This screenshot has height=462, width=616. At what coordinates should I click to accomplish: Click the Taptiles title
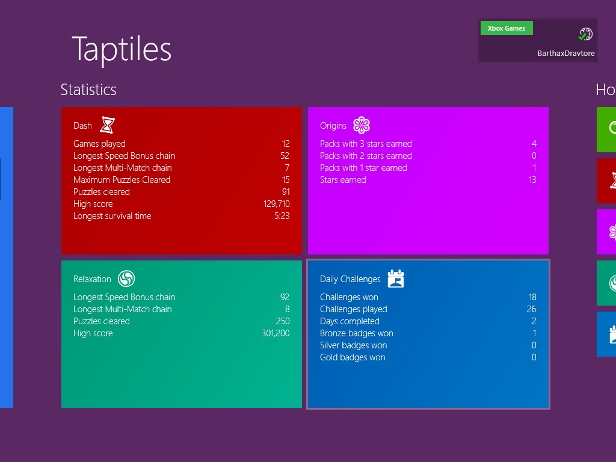pos(122,49)
